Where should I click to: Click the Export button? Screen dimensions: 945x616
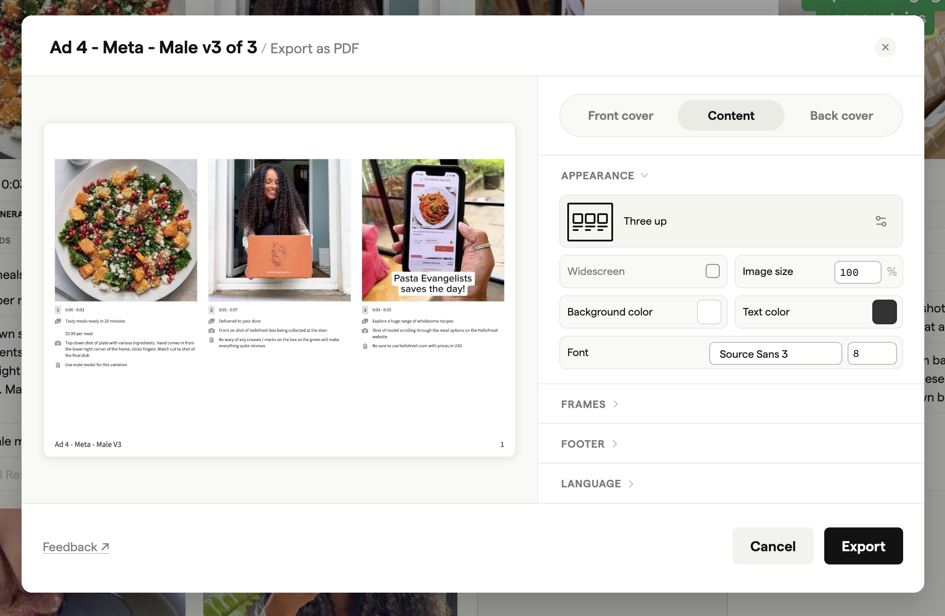click(x=863, y=546)
